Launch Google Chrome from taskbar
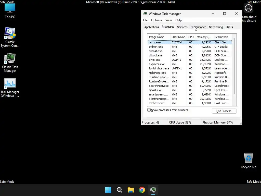 tap(142, 190)
